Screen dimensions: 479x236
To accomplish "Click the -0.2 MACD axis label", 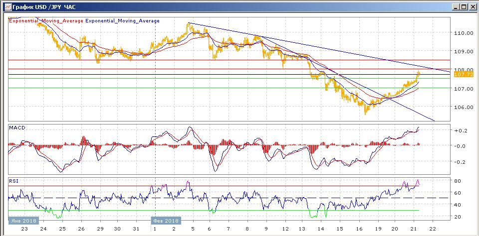I will click(461, 162).
